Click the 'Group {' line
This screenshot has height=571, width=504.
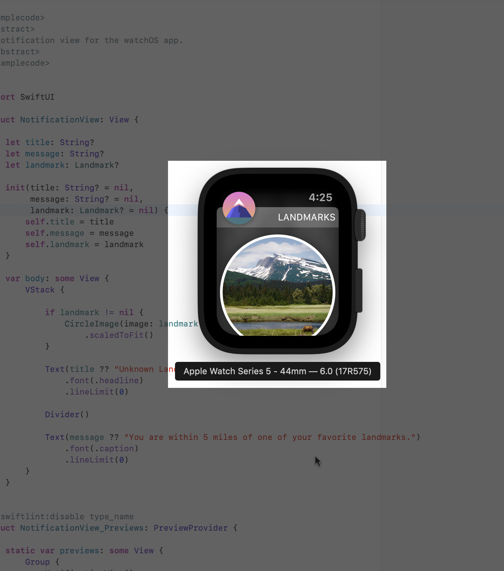click(42, 562)
